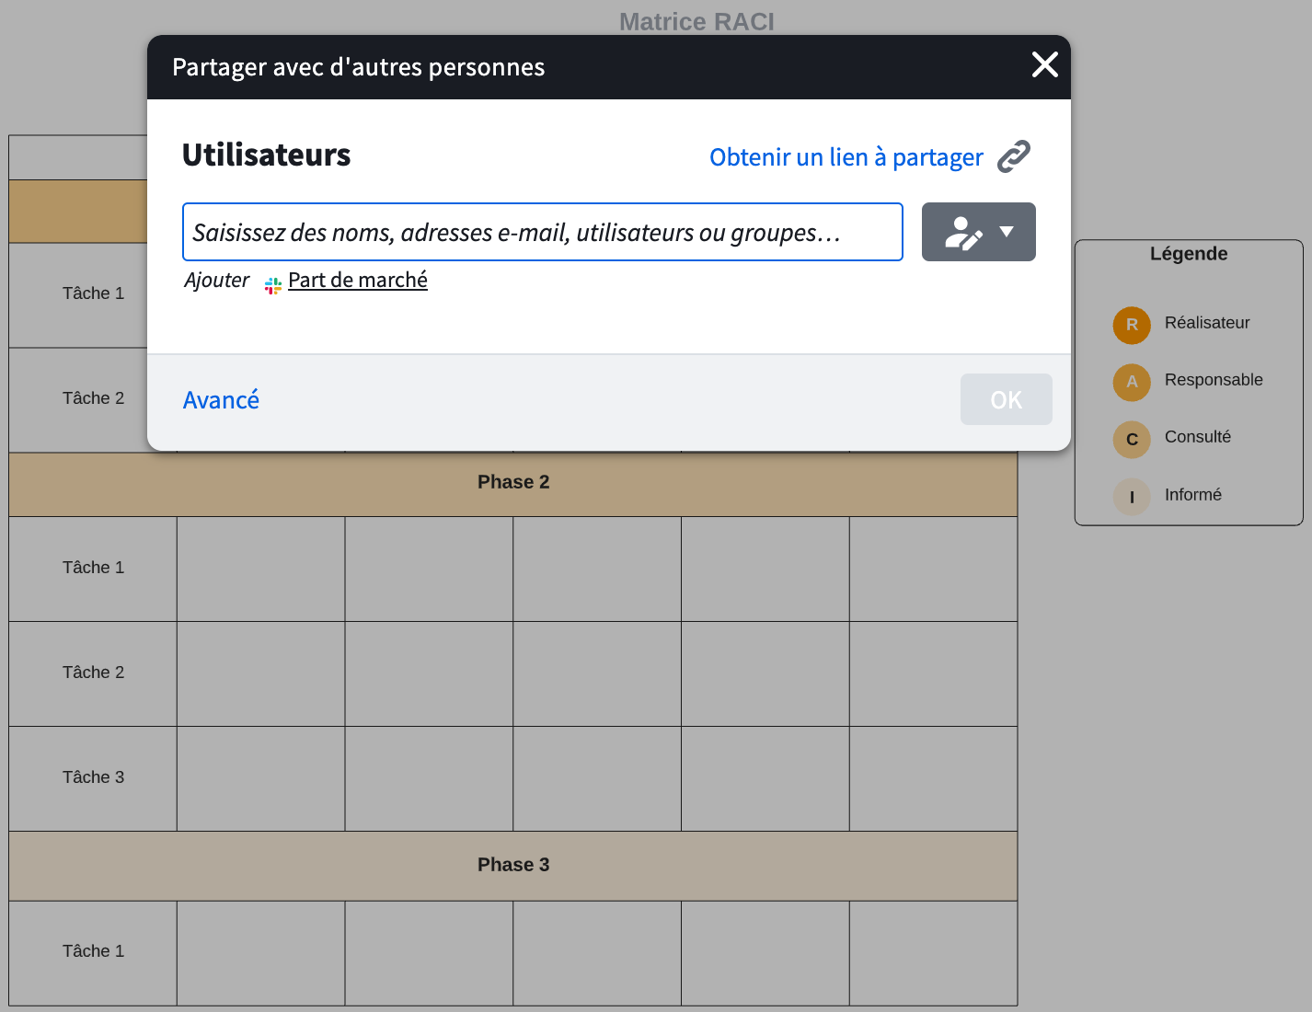Click the orange R Réalisateur badge
Viewport: 1312px width, 1012px height.
pos(1132,325)
